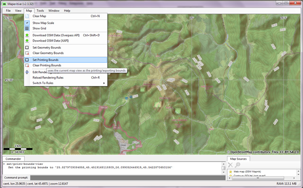Click the magnifier icon in Map Sources
This screenshot has width=303, height=188.
point(238,165)
